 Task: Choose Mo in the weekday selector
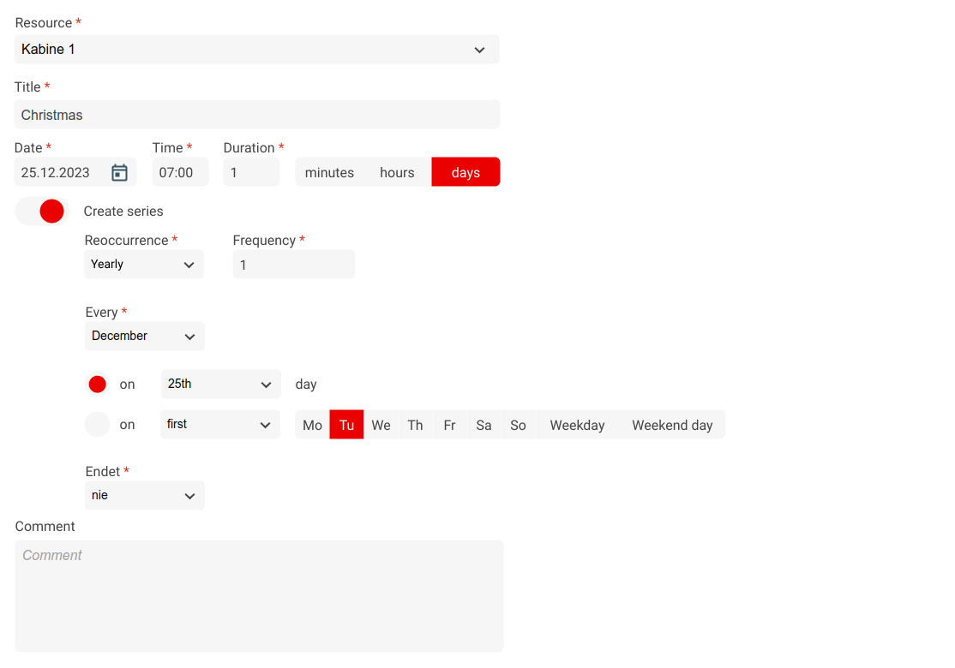[x=312, y=426]
